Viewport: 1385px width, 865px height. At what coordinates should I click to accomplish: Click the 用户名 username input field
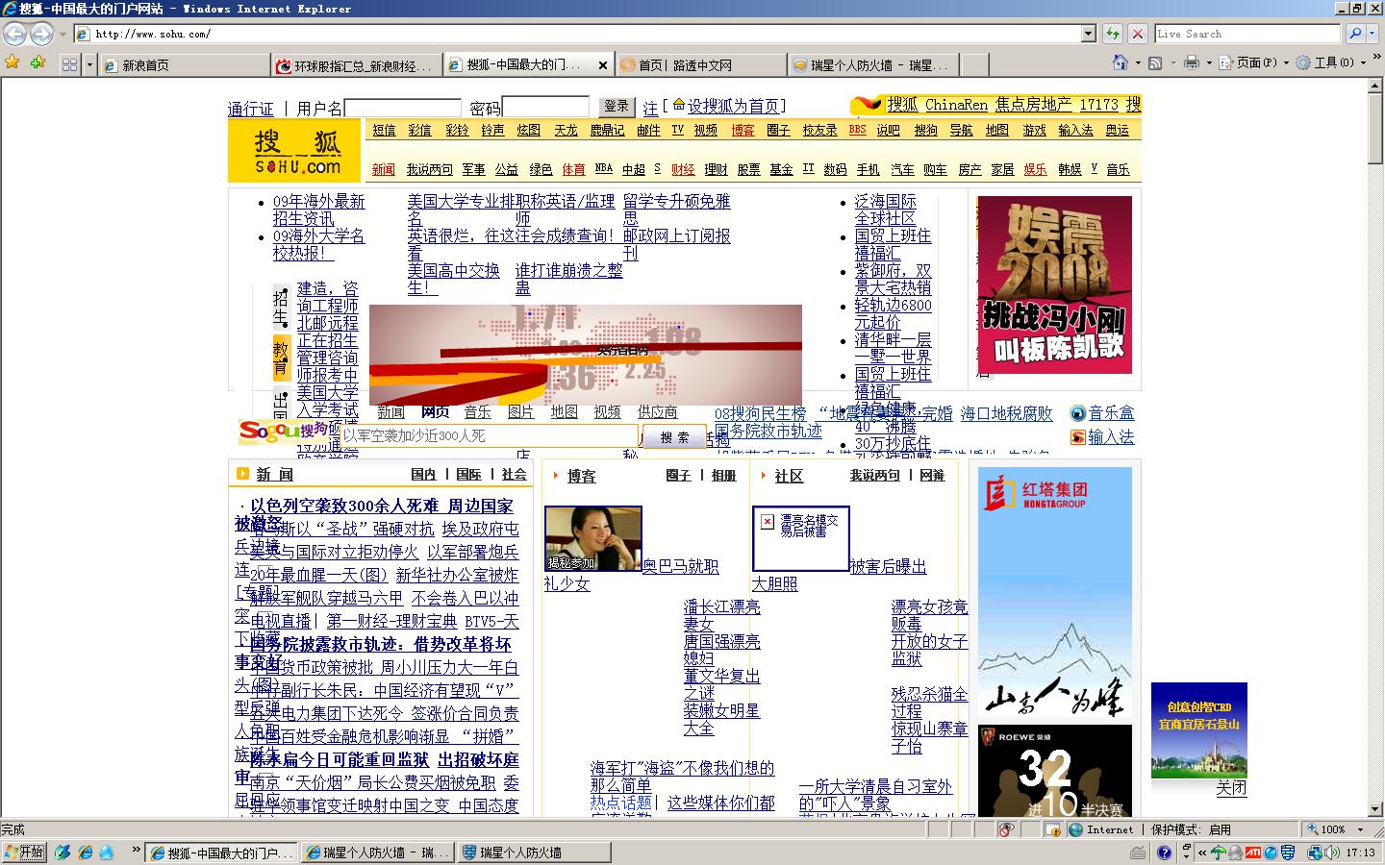[403, 108]
